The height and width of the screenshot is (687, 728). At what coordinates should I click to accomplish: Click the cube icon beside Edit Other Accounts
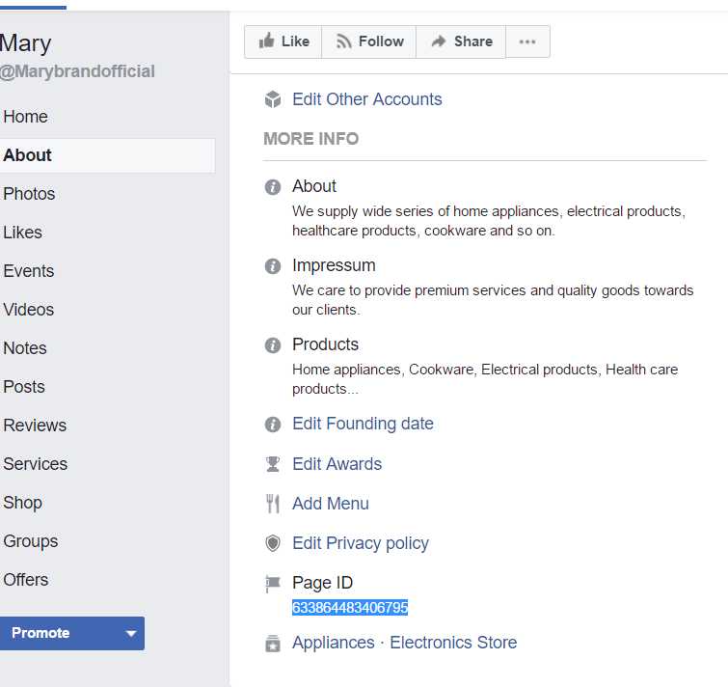pyautogui.click(x=273, y=99)
